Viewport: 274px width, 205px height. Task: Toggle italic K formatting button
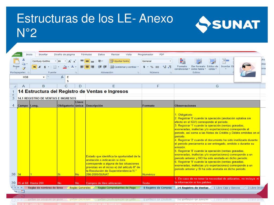[40, 67]
